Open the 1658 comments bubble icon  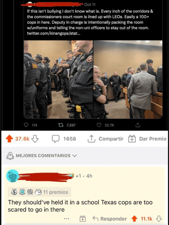coord(55,139)
